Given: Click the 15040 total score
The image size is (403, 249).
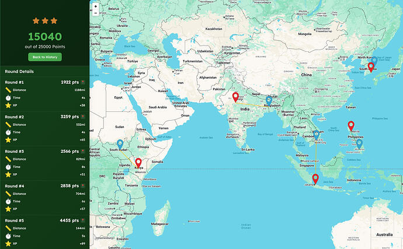Looking at the screenshot, I should pos(45,37).
